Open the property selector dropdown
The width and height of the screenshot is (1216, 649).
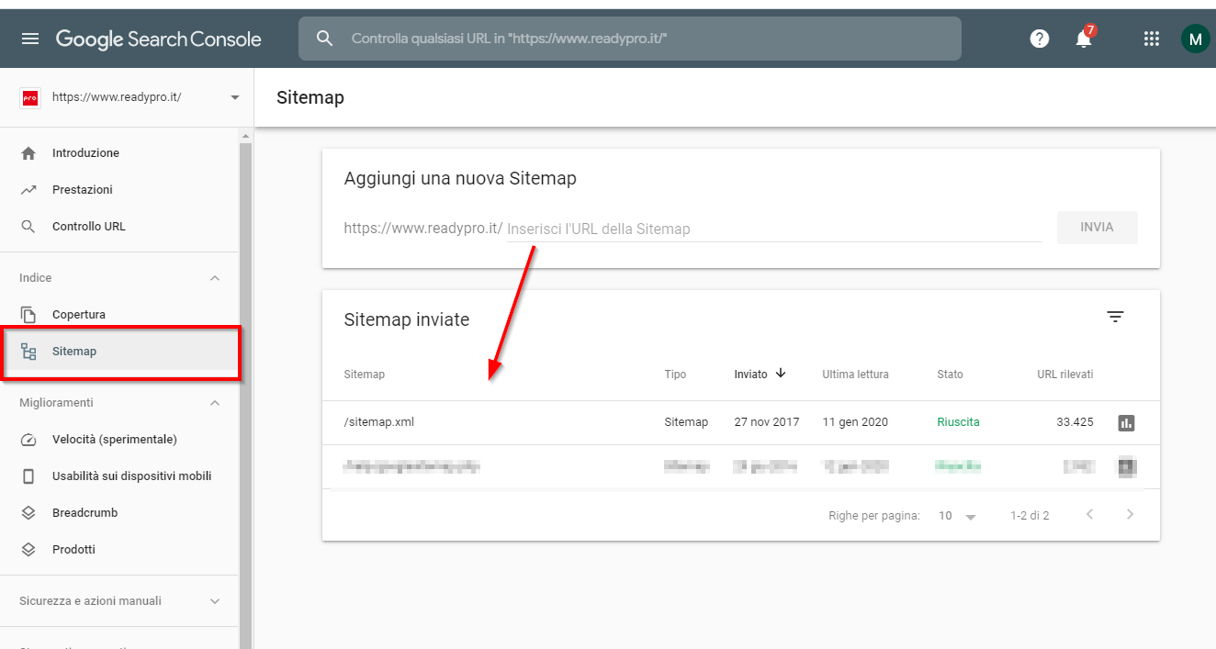235,97
